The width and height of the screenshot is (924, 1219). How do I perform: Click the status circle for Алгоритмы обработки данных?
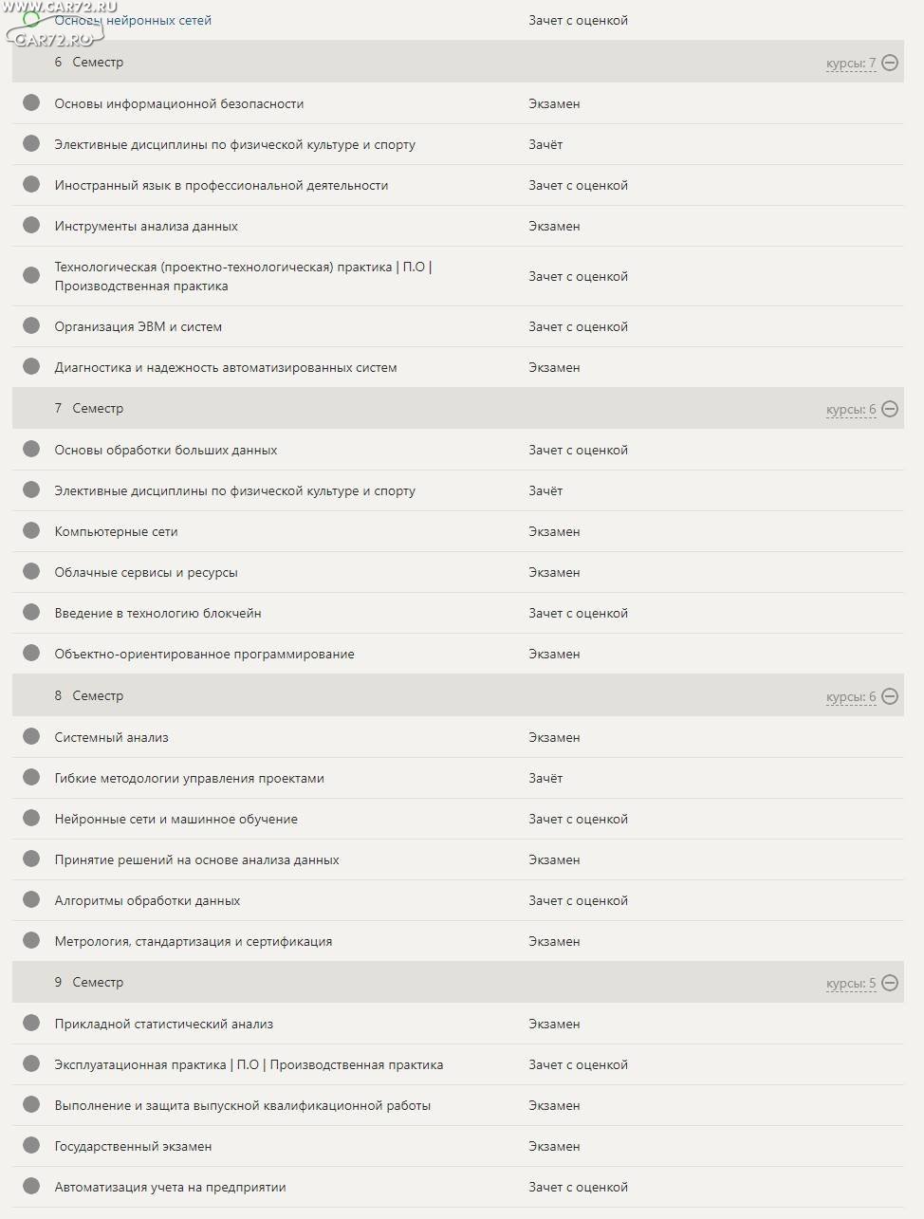(x=31, y=899)
